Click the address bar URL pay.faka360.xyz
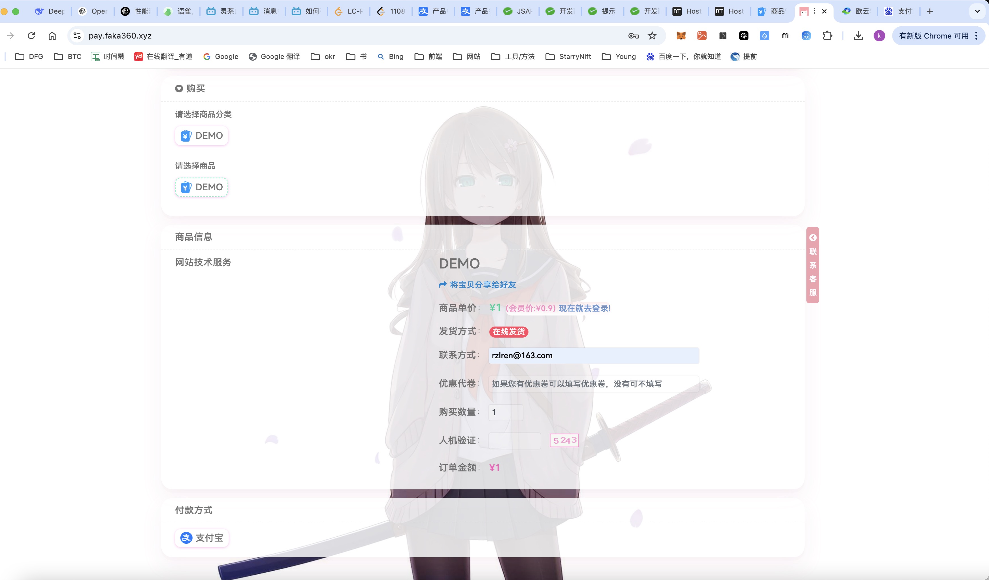The image size is (989, 580). click(120, 36)
